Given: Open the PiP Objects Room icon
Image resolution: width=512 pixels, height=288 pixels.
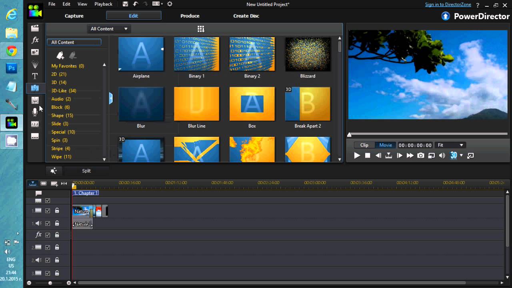Looking at the screenshot, I should [x=35, y=52].
